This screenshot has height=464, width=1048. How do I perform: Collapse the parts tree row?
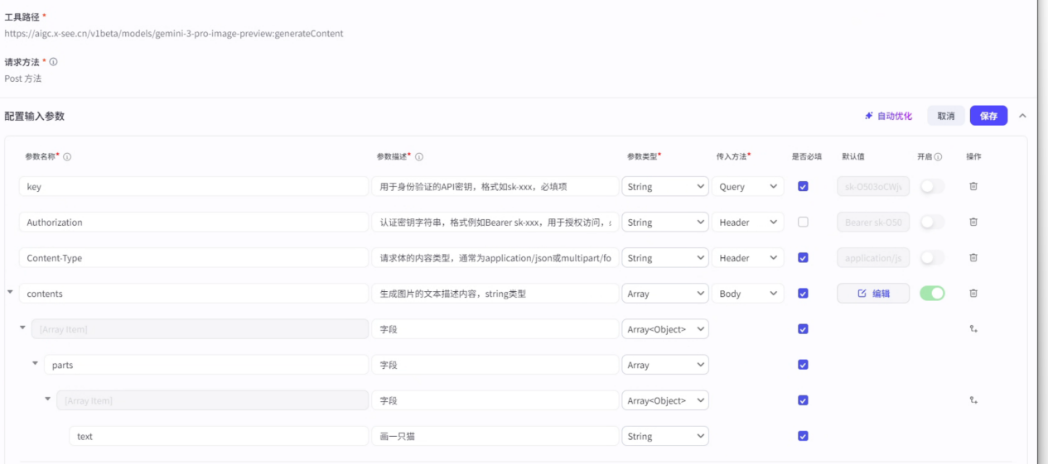[x=36, y=363]
